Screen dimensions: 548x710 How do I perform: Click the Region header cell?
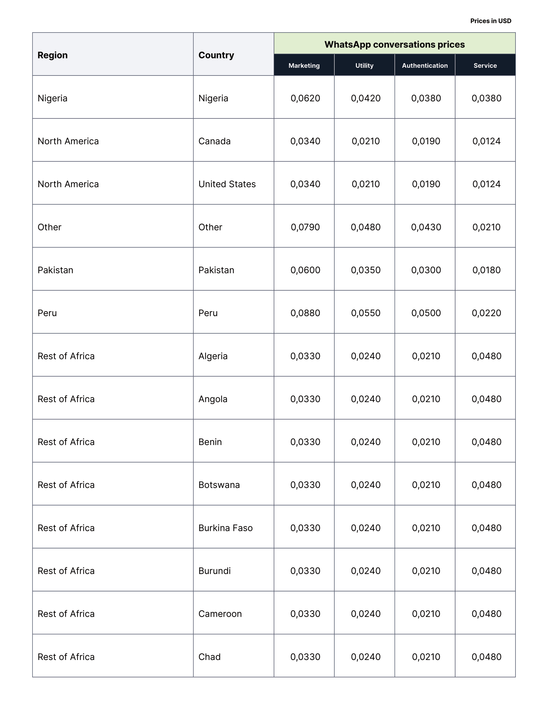pyautogui.click(x=53, y=55)
